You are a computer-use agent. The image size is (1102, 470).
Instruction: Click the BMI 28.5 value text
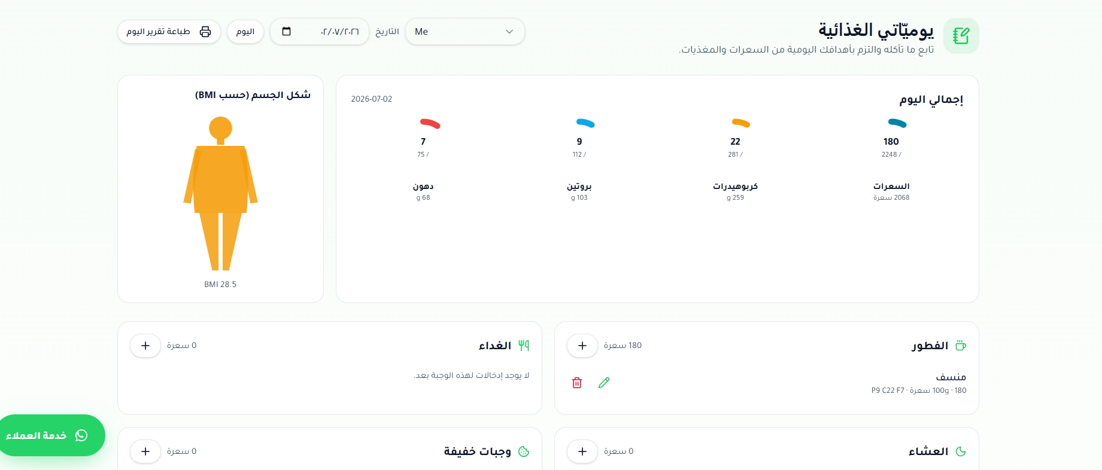[x=220, y=285]
